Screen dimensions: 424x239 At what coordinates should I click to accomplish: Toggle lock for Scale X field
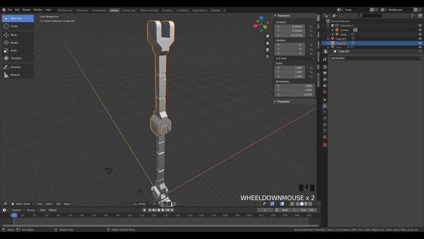tap(311, 68)
